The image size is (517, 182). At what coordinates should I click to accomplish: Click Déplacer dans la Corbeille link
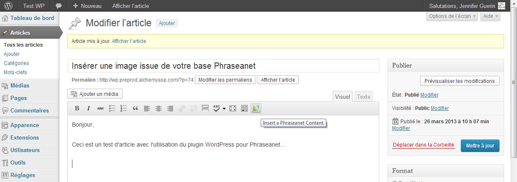click(x=423, y=145)
